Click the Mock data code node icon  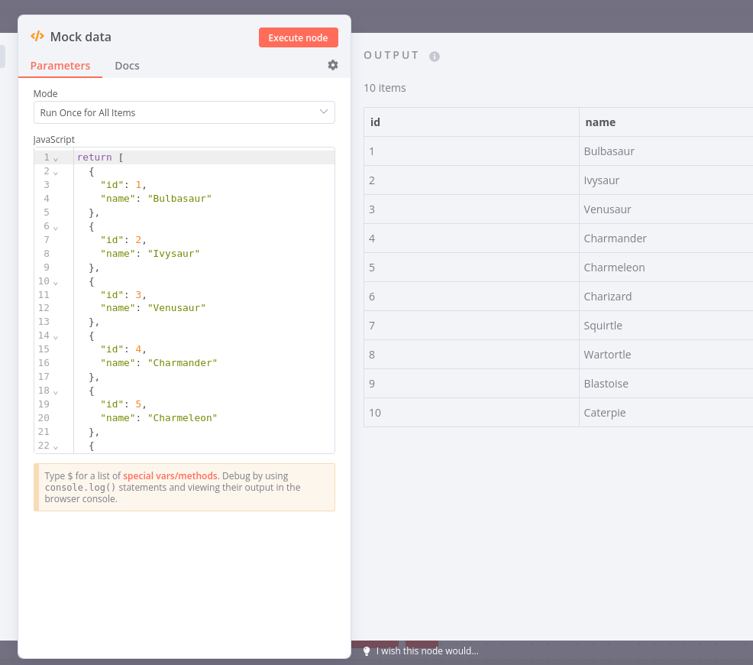click(37, 37)
